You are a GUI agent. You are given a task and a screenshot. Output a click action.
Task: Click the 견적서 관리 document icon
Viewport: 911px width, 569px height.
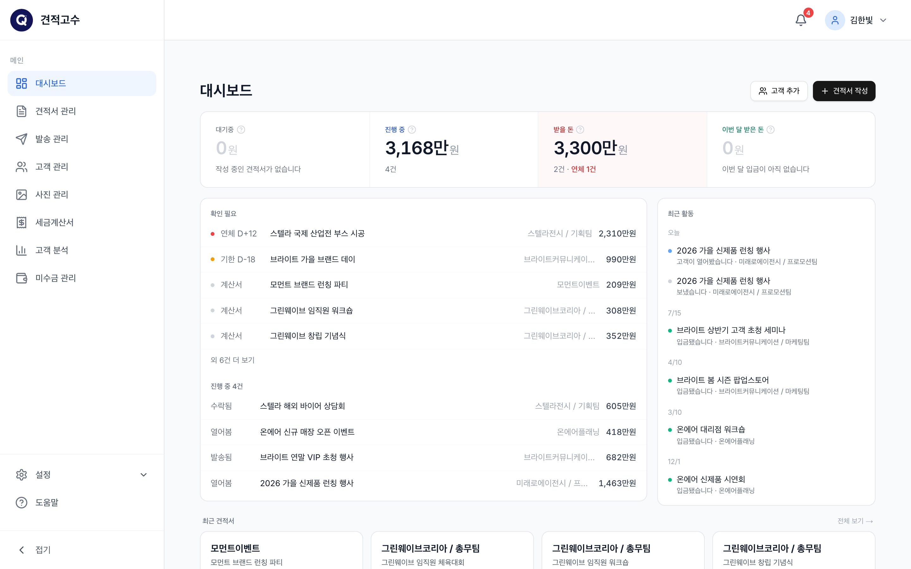coord(22,111)
